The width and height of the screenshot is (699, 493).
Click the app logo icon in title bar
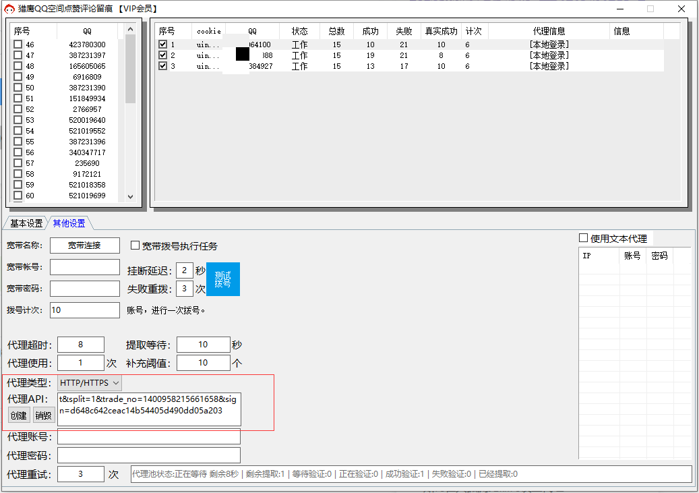click(x=9, y=9)
